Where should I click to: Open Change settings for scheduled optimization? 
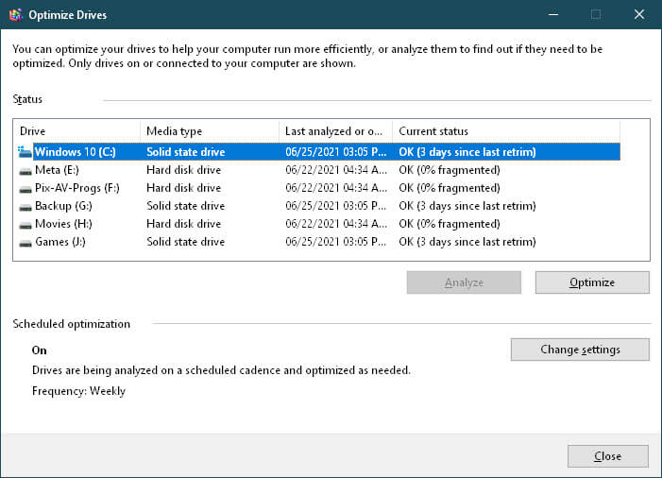coord(580,350)
